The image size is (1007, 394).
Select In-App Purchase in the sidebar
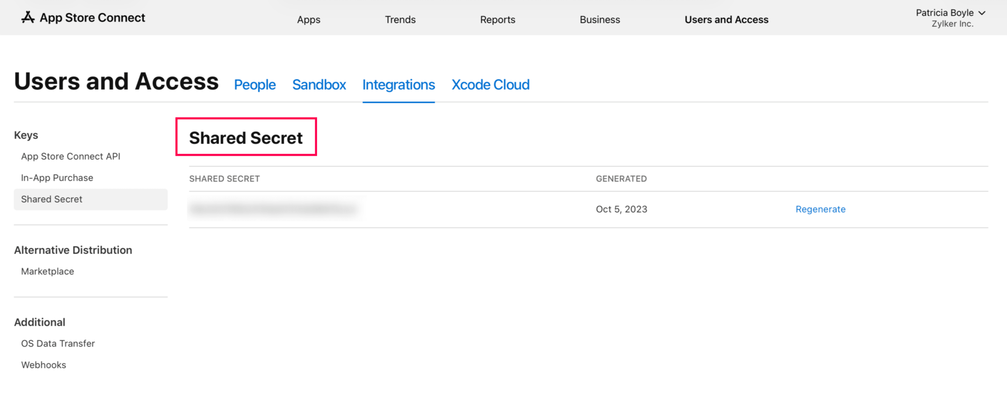click(x=57, y=178)
